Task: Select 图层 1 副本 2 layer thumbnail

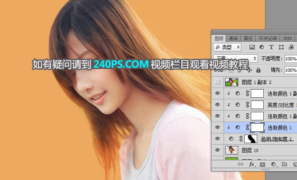Action: [x=231, y=82]
